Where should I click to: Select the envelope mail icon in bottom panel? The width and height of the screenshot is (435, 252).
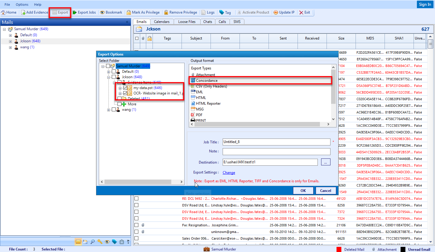coord(78,241)
